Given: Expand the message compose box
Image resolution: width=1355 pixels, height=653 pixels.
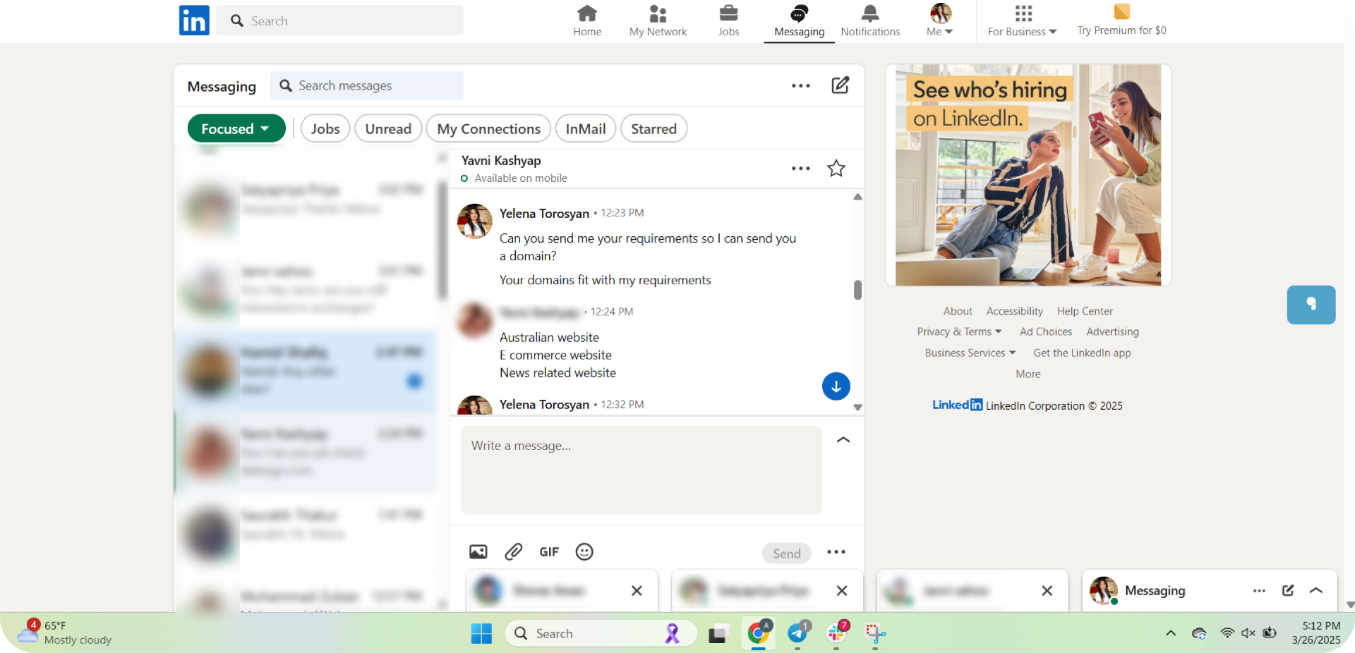Looking at the screenshot, I should pos(843,440).
